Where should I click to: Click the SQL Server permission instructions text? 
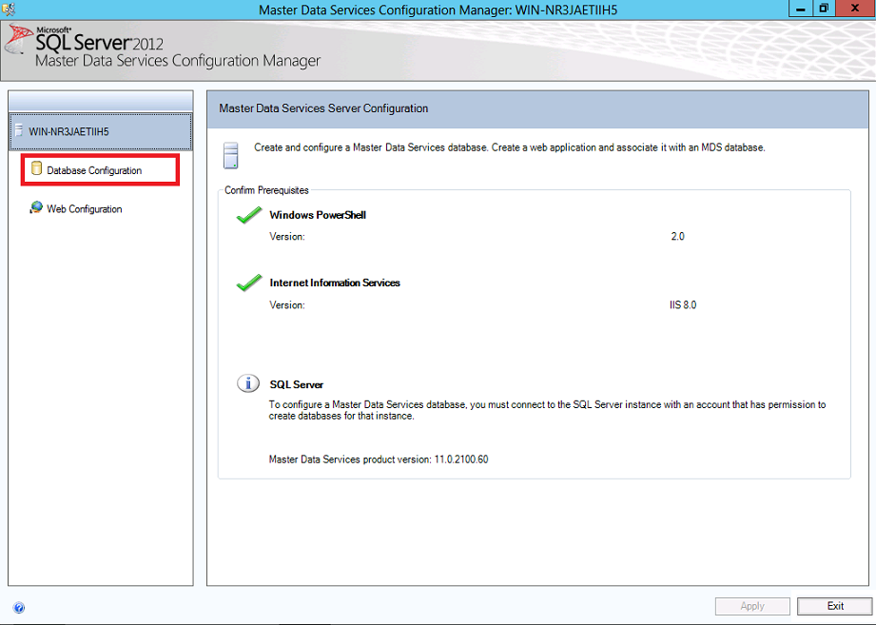point(547,410)
